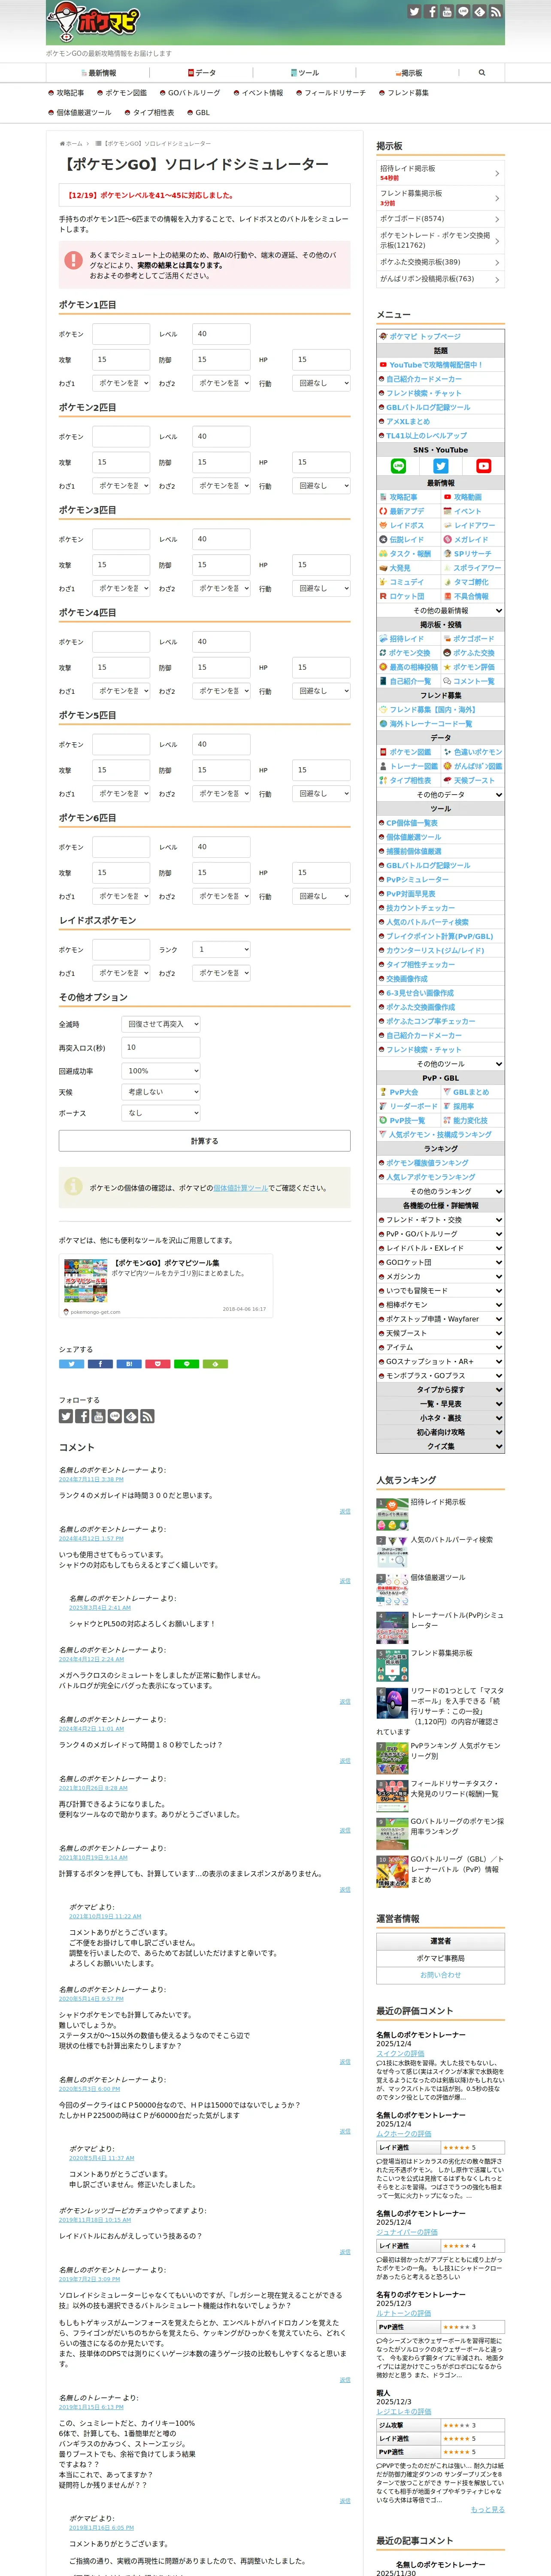
Task: Open the お問い合わせ link under 運営者情報
Action: 441,1975
